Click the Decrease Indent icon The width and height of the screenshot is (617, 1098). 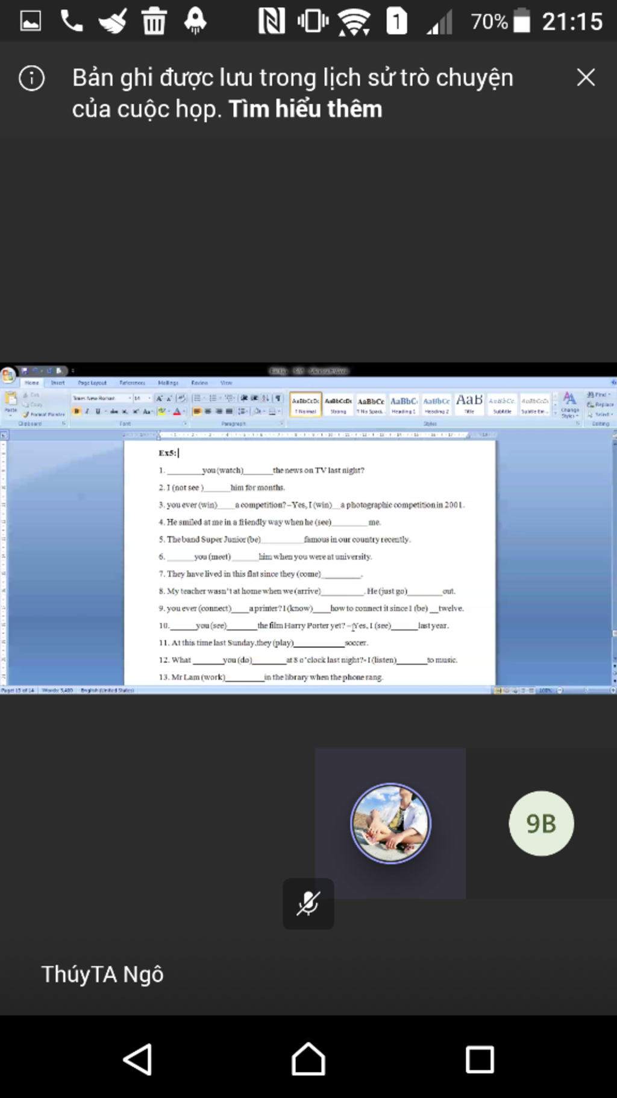(244, 398)
